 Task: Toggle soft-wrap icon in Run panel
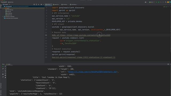(x=5, y=71)
